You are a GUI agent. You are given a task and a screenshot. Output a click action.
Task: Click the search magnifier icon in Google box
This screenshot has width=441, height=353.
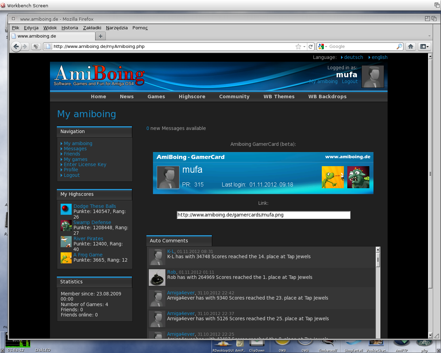[399, 47]
